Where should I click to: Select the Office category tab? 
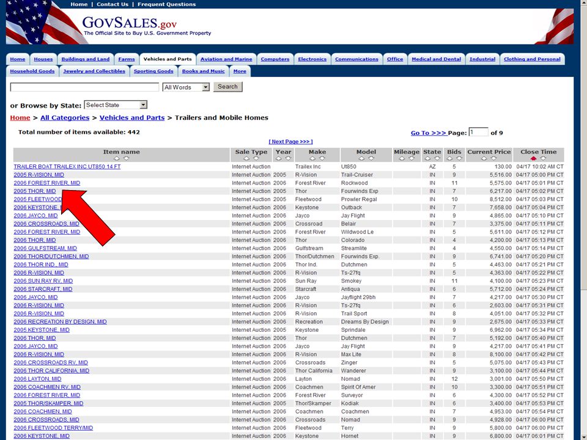tap(395, 59)
